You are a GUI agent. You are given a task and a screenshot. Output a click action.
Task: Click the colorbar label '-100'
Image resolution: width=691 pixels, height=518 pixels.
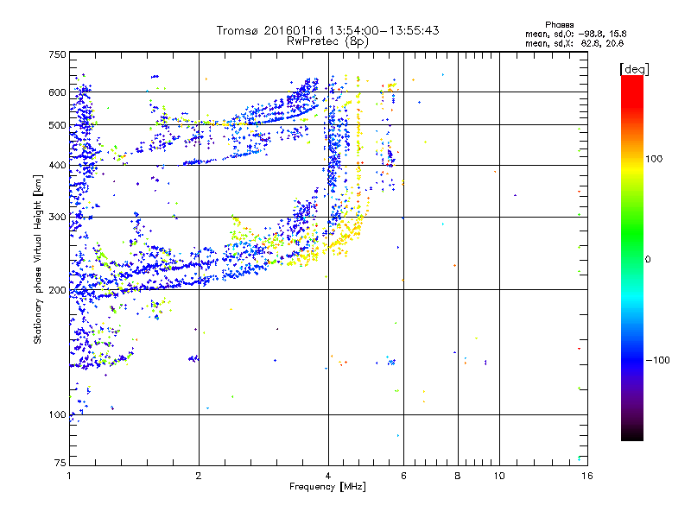point(658,360)
